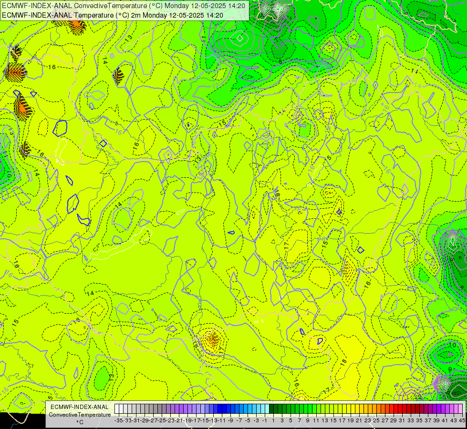This screenshot has width=467, height=429.
Task: Pick the red legend swatch above 31
Action: coord(400,409)
